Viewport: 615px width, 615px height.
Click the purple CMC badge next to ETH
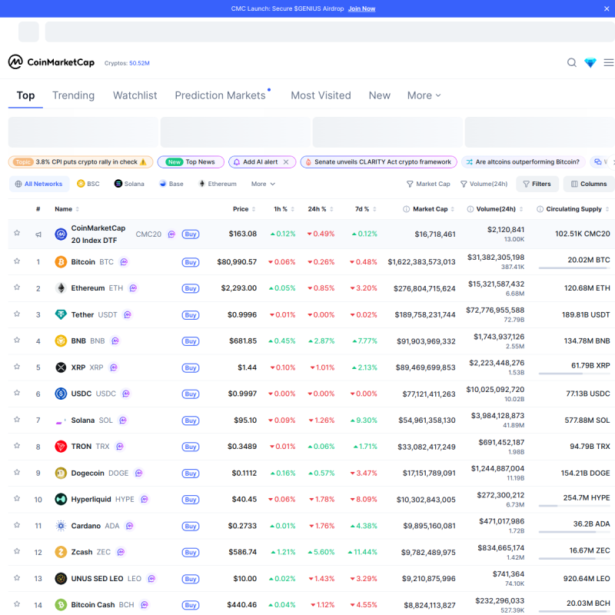133,288
